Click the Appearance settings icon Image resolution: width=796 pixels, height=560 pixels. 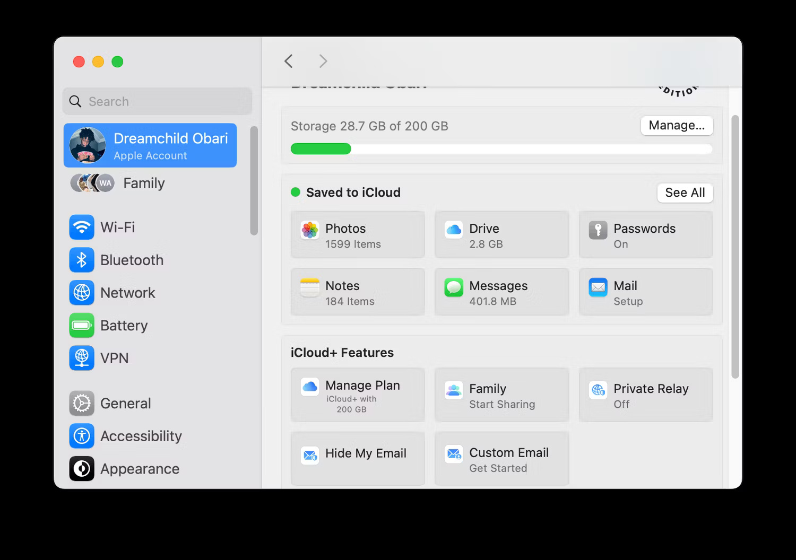(x=81, y=469)
